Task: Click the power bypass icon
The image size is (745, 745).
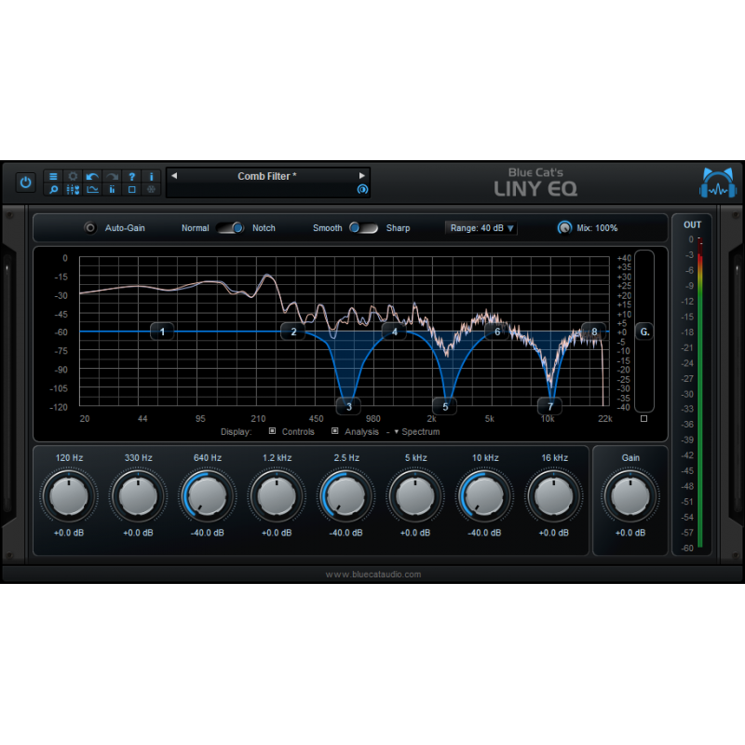Action: (25, 182)
